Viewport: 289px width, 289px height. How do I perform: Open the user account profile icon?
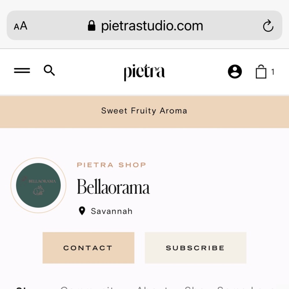click(235, 71)
